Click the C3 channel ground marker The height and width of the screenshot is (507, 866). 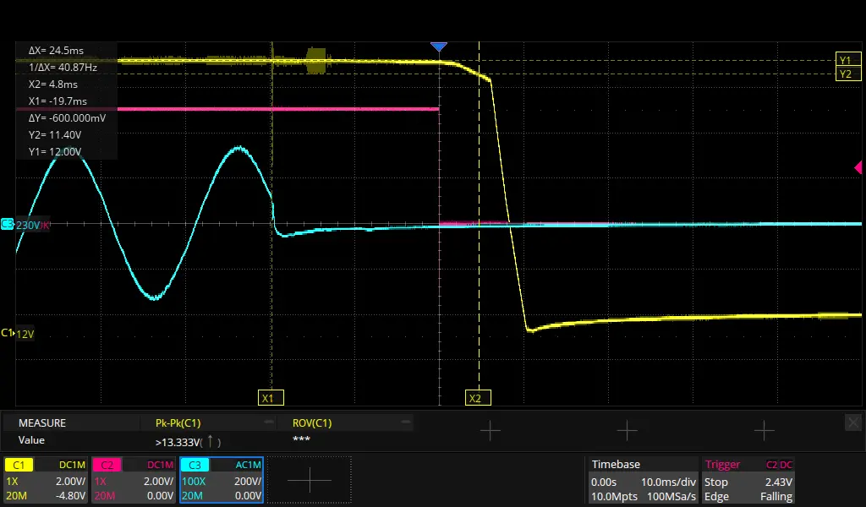coord(8,225)
